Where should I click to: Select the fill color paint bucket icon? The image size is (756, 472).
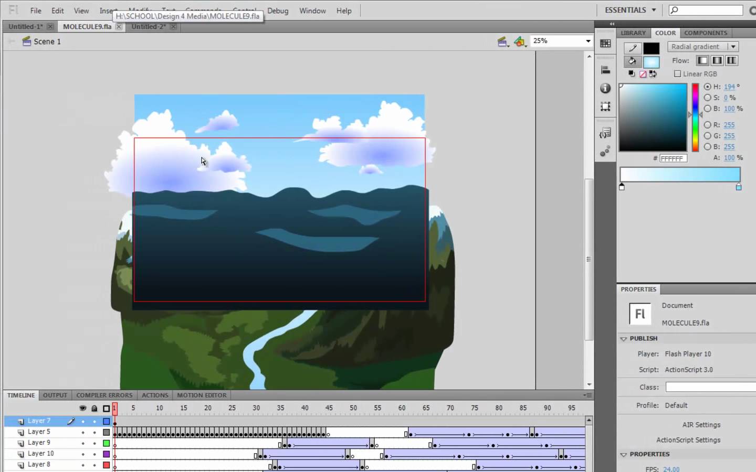tap(633, 61)
